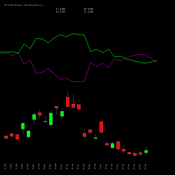Select the '02 Apr' date axis label
This screenshot has height=175, width=175.
(67, 166)
